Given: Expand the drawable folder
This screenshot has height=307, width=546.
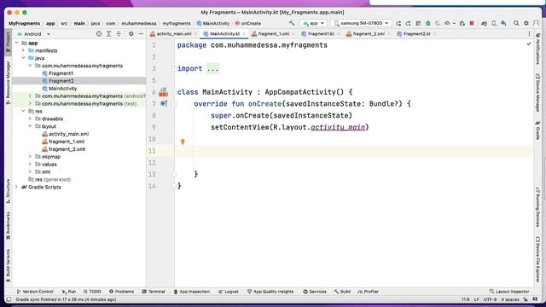Looking at the screenshot, I should pyautogui.click(x=30, y=119).
